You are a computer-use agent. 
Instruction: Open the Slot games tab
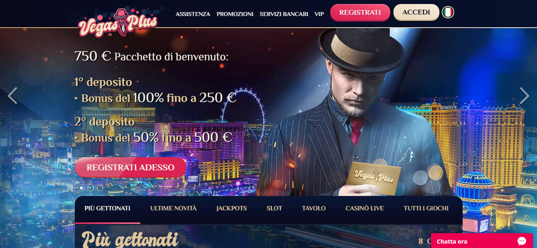click(274, 208)
